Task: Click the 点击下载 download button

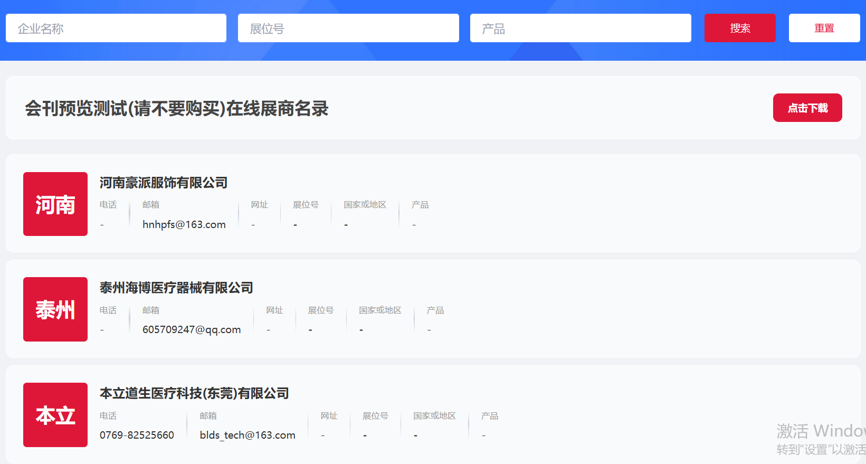Action: (x=807, y=108)
